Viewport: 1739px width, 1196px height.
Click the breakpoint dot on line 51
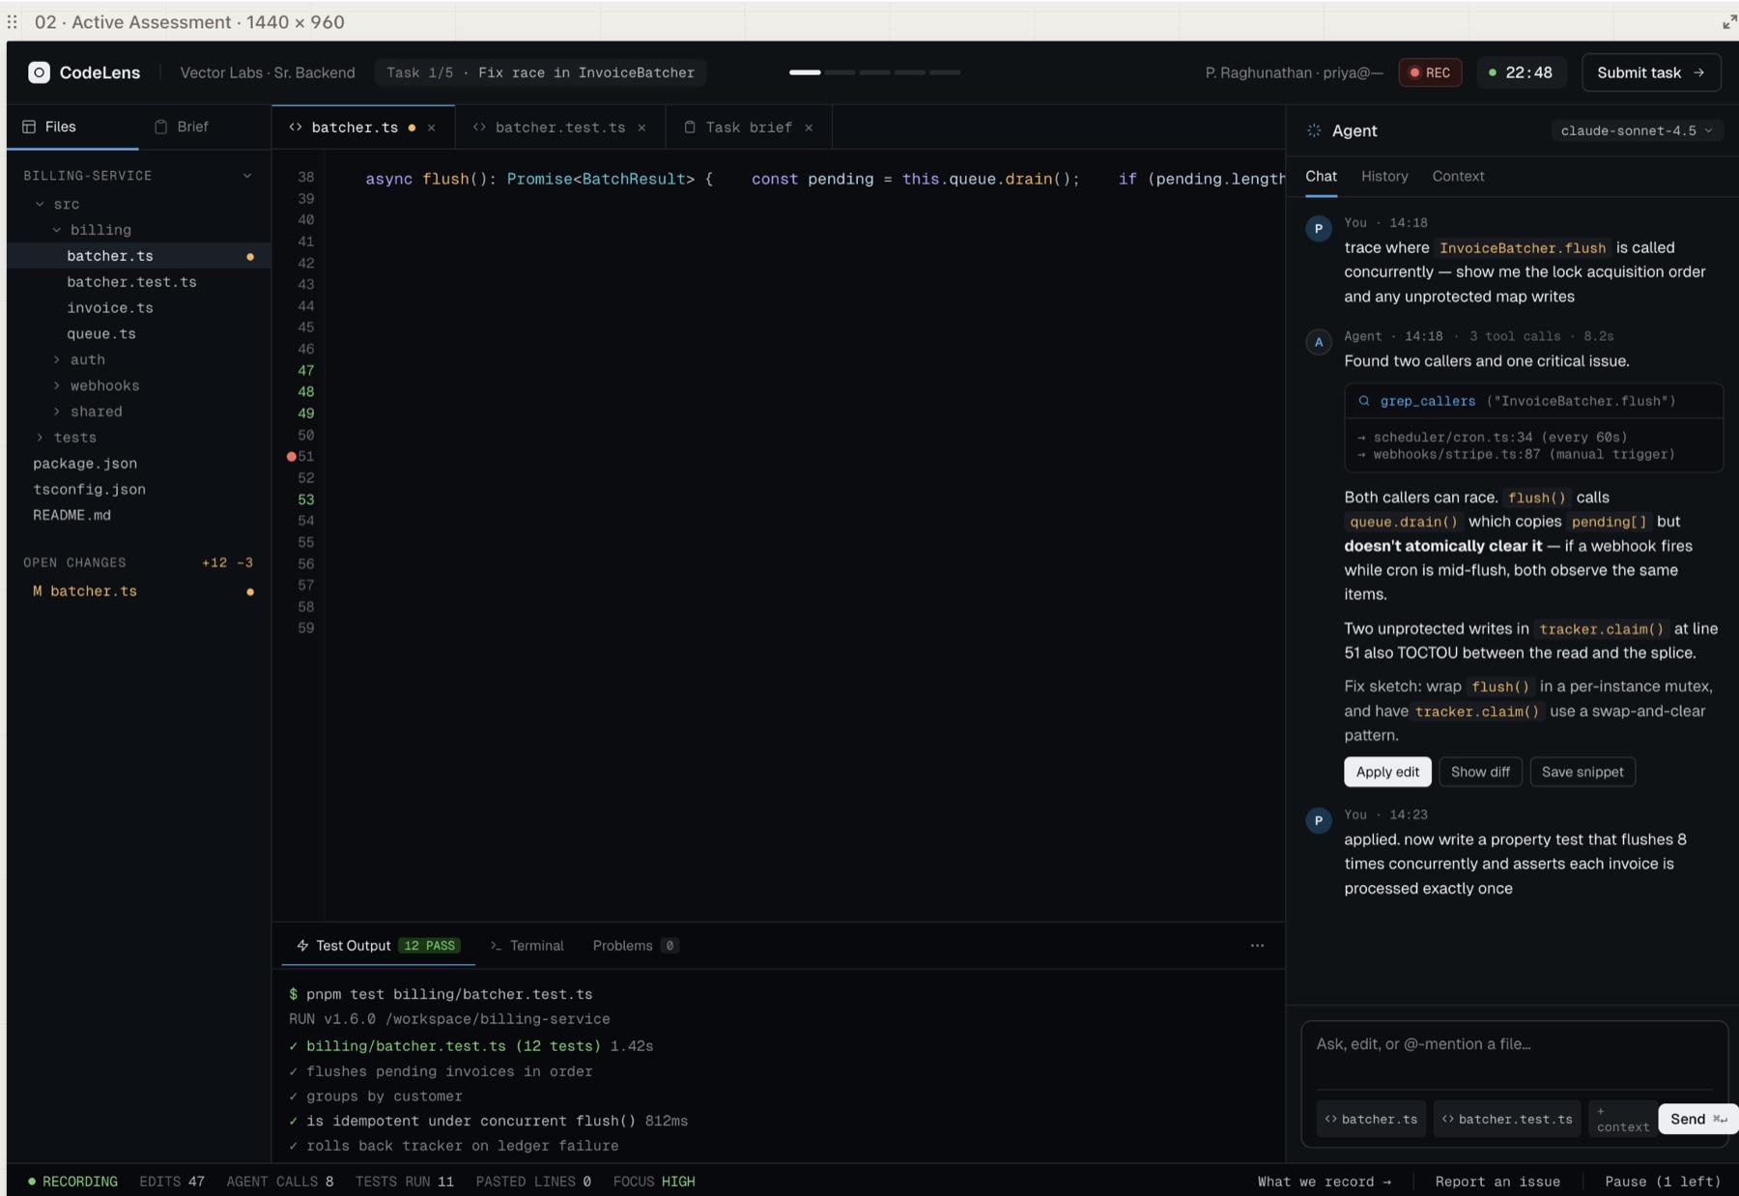[291, 456]
